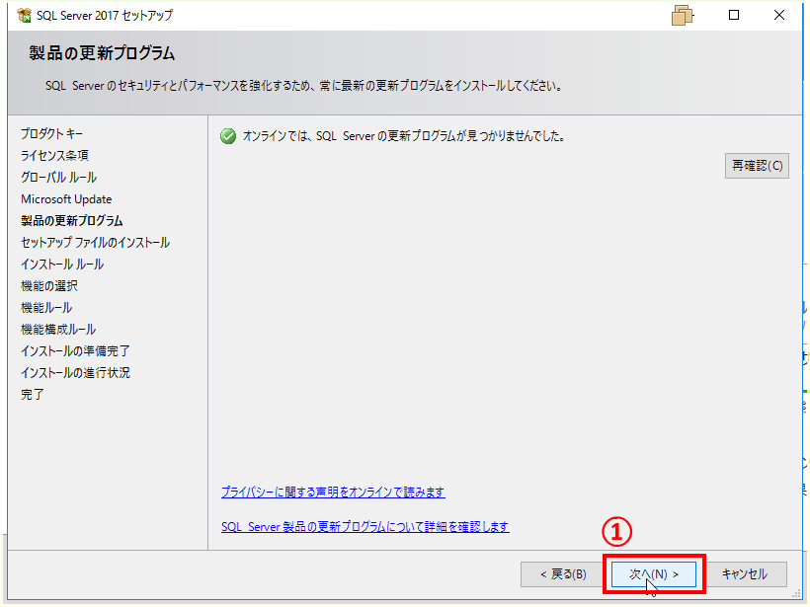Select the グローバル ルール step
Screen dimensions: 810x607
click(x=59, y=177)
